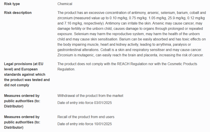The image size is (210, 132).
Task: Click the second 'Measures ordered by public authorities' label
Action: [22, 122]
